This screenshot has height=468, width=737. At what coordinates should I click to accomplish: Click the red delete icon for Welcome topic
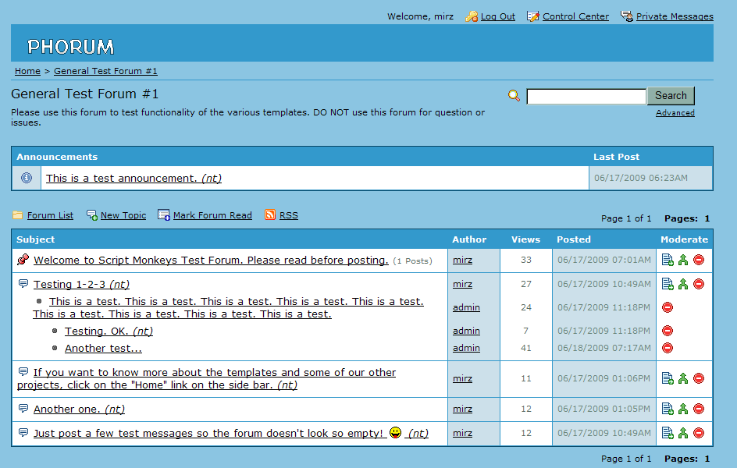tap(699, 260)
